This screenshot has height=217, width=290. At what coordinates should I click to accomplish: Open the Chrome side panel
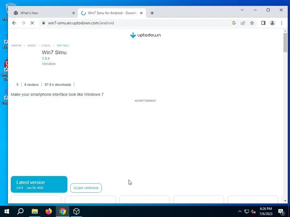263,23
